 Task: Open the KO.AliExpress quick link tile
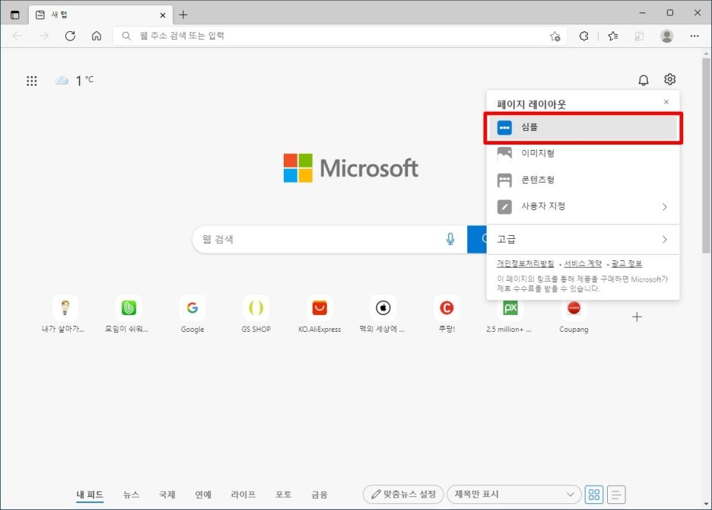[319, 315]
